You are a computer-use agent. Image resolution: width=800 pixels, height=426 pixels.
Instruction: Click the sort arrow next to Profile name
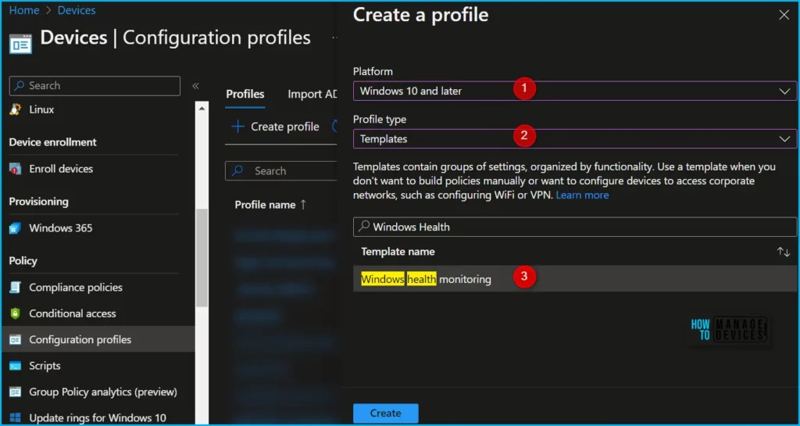[x=303, y=205]
